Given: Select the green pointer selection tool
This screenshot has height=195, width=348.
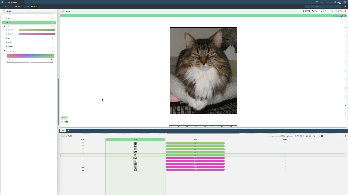Looking at the screenshot, I should click(x=325, y=11).
